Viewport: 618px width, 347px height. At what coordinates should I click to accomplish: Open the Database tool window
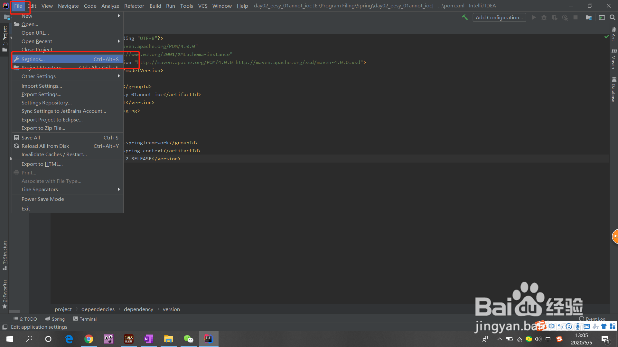coord(614,90)
